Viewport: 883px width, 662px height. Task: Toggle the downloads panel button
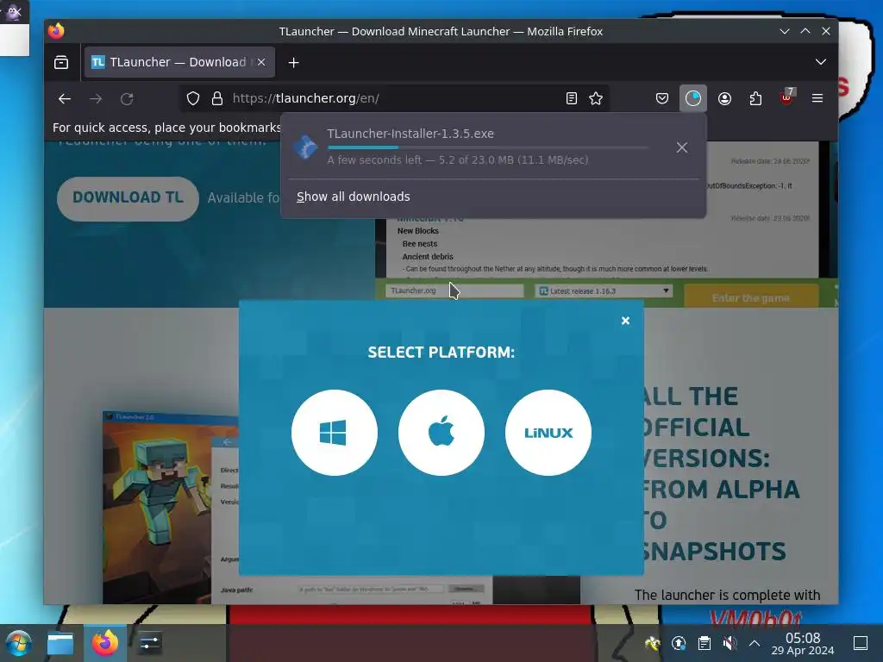click(x=692, y=98)
